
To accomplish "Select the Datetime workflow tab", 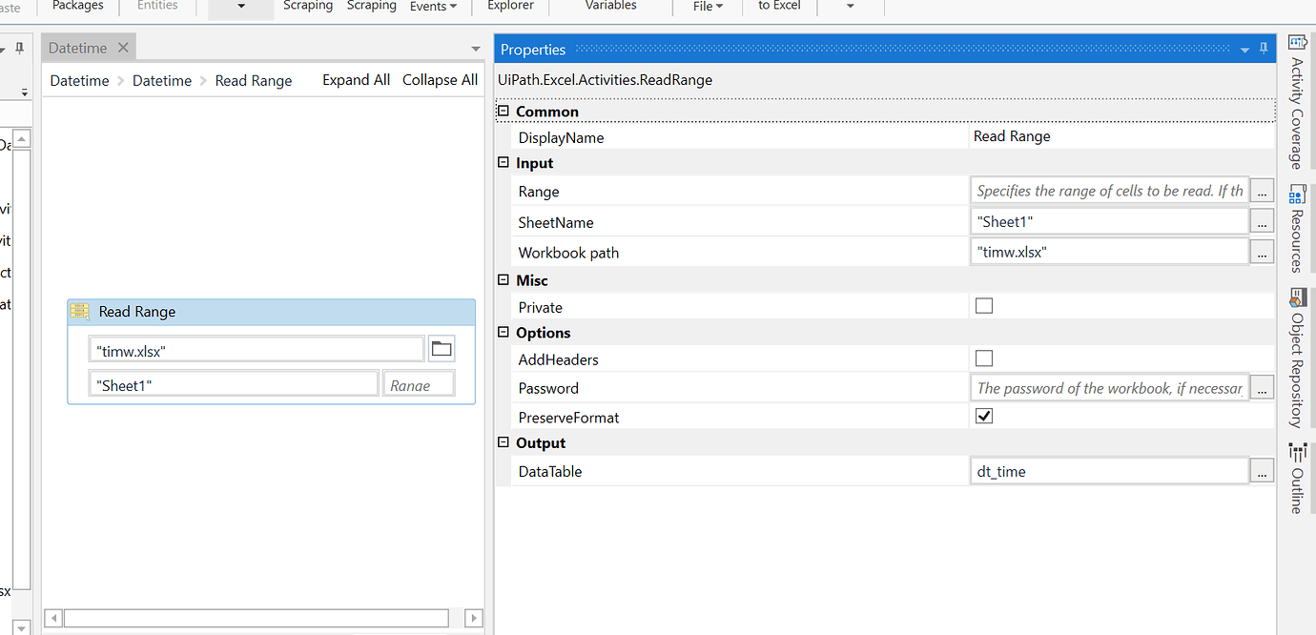I will click(x=78, y=48).
